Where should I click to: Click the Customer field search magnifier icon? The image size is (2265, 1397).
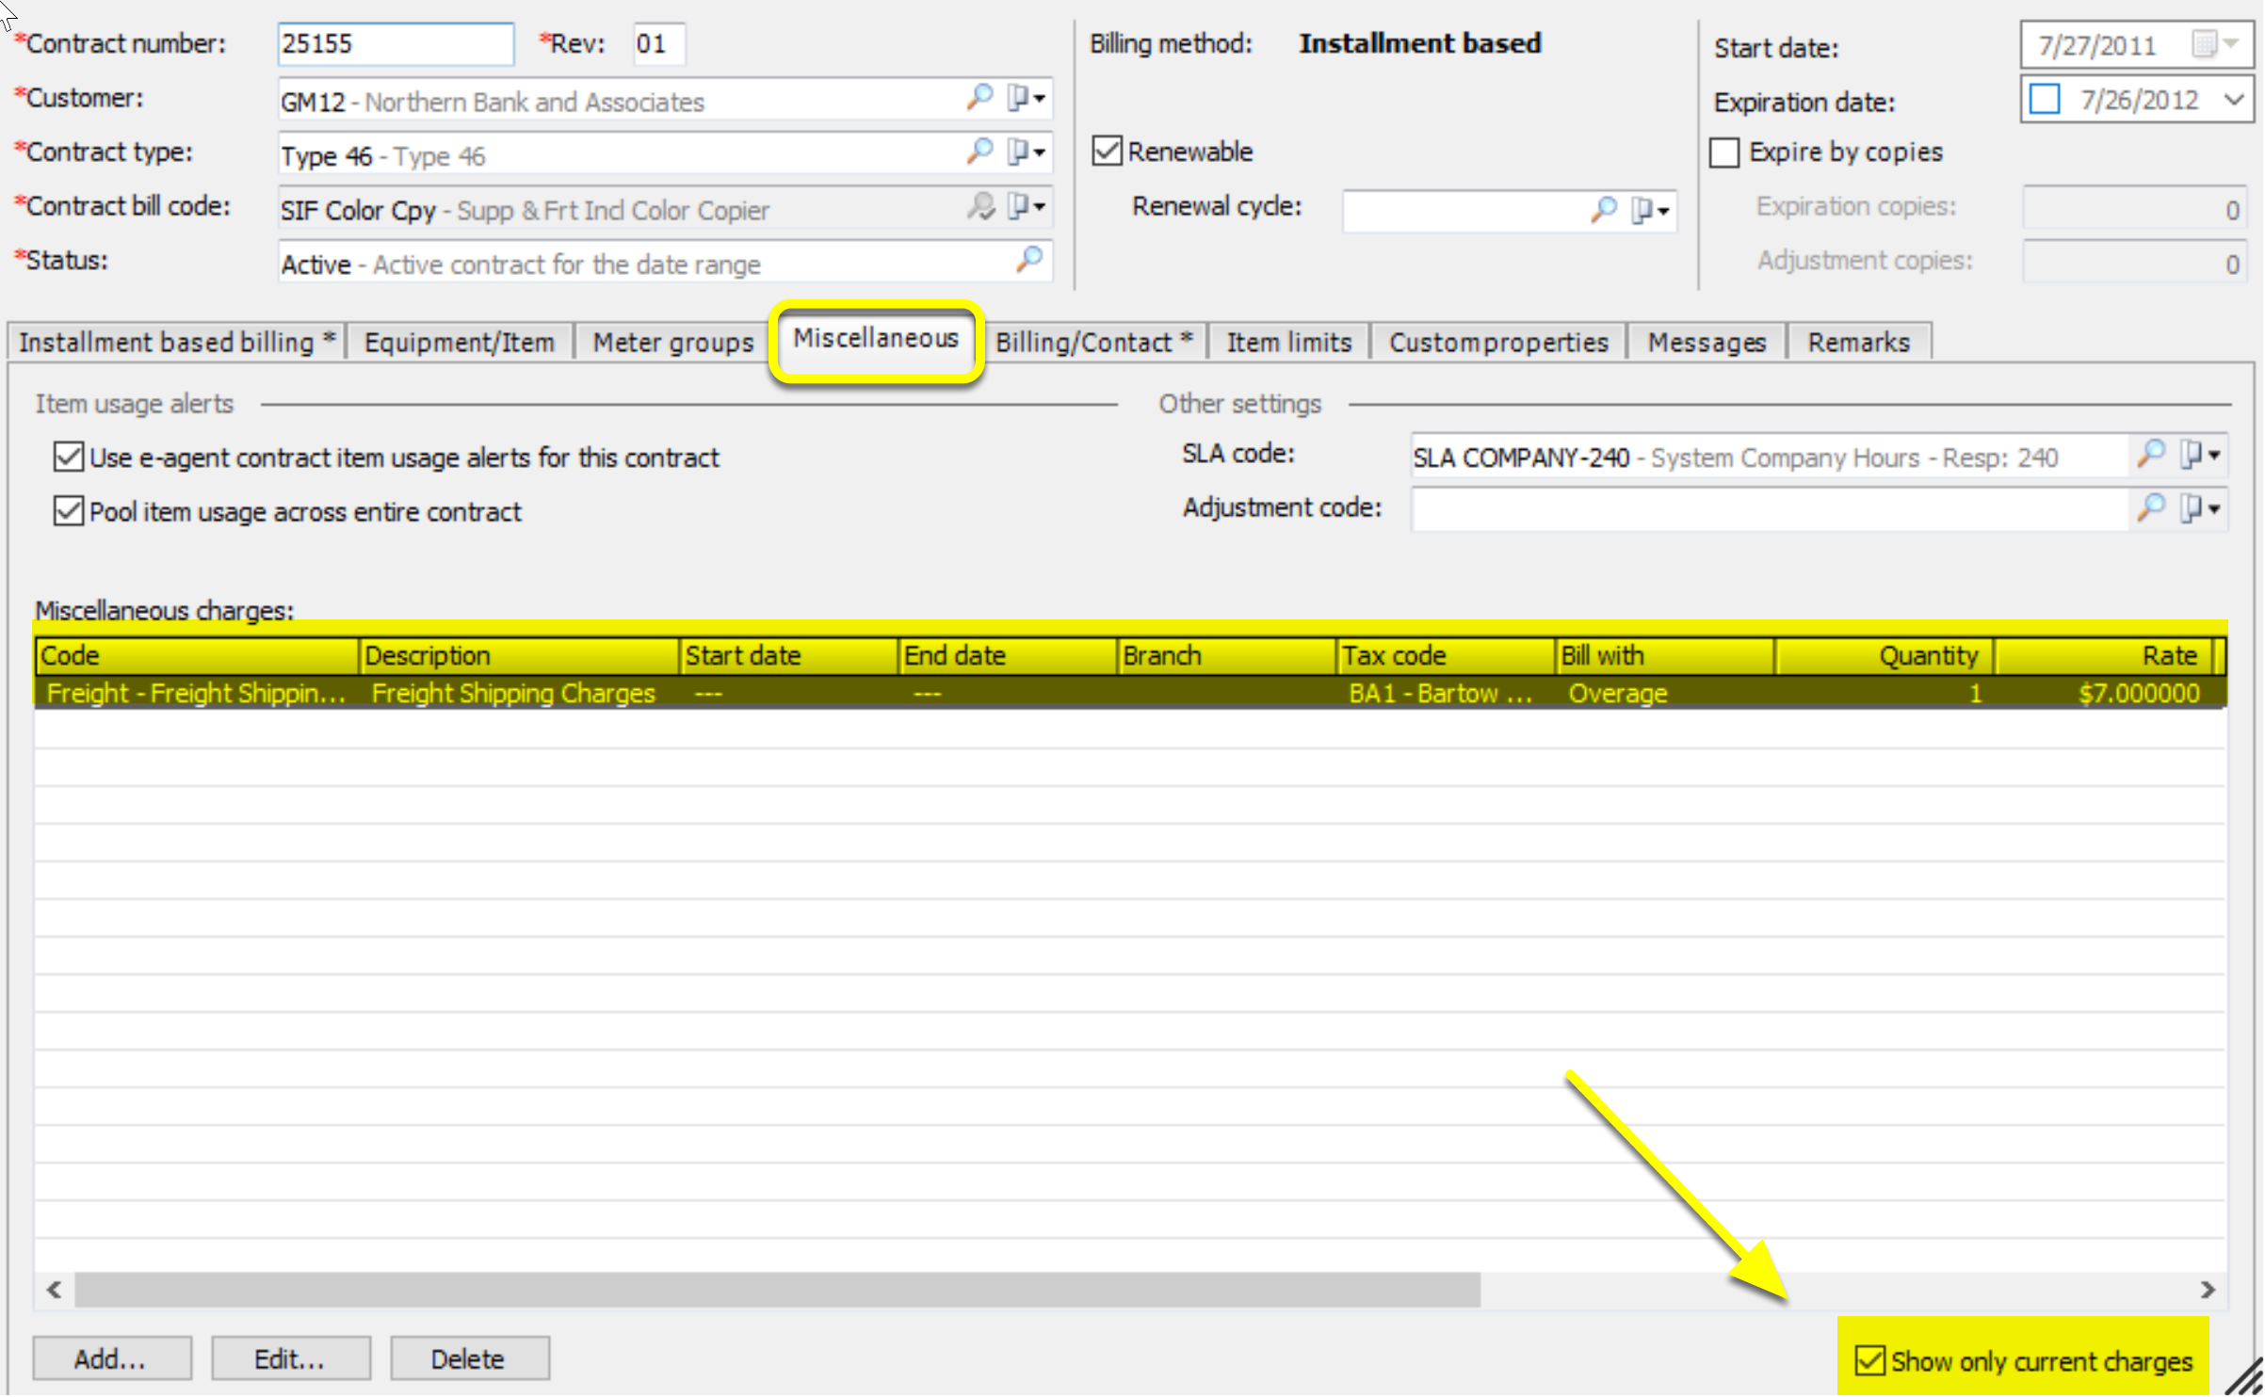coord(979,97)
